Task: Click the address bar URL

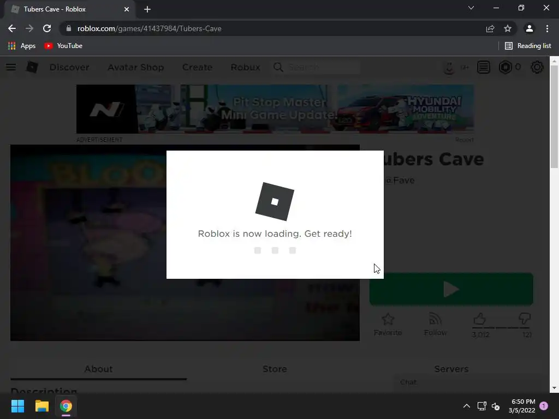Action: tap(150, 28)
